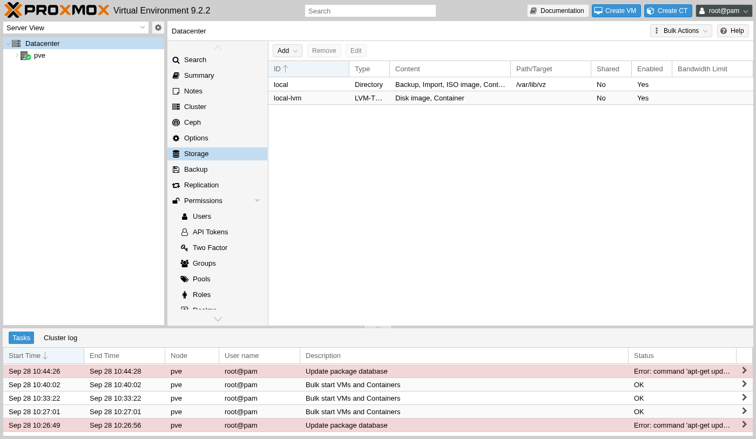Viewport: 756px width, 439px height.
Task: Sort tasks by Start Time header
Action: tap(44, 356)
